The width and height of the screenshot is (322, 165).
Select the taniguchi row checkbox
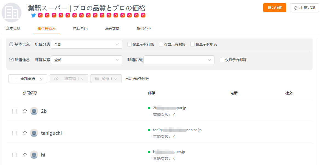(x=15, y=133)
